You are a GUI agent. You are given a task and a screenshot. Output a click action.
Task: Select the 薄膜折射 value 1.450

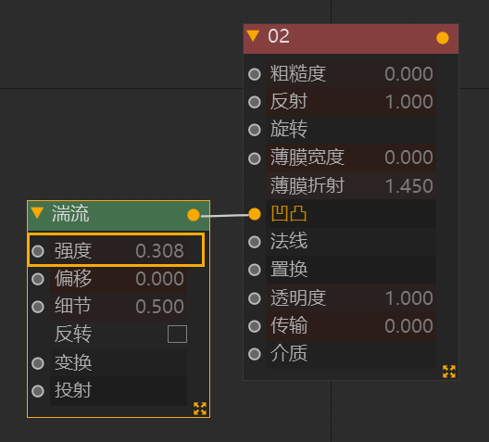coord(408,186)
